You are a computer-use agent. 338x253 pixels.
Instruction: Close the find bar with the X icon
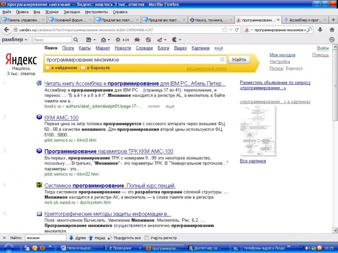coord(4,238)
